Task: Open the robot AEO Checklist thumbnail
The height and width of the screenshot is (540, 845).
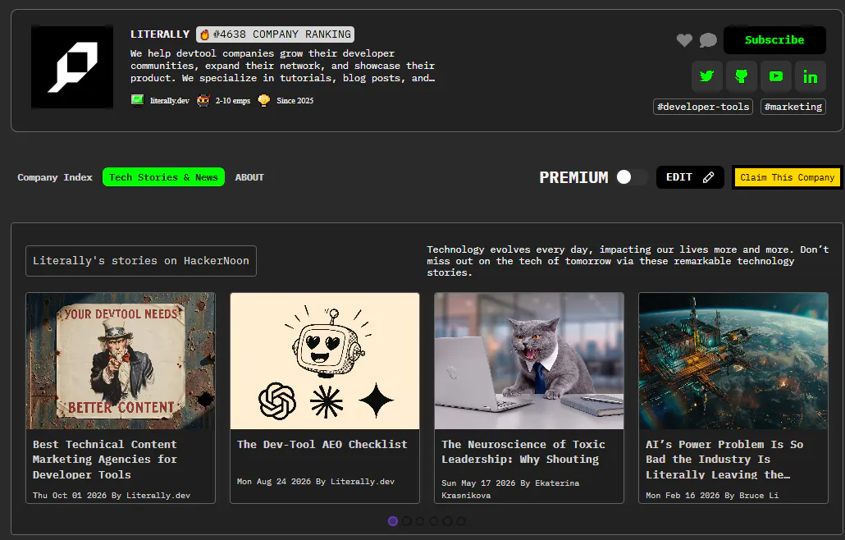Action: pos(325,361)
